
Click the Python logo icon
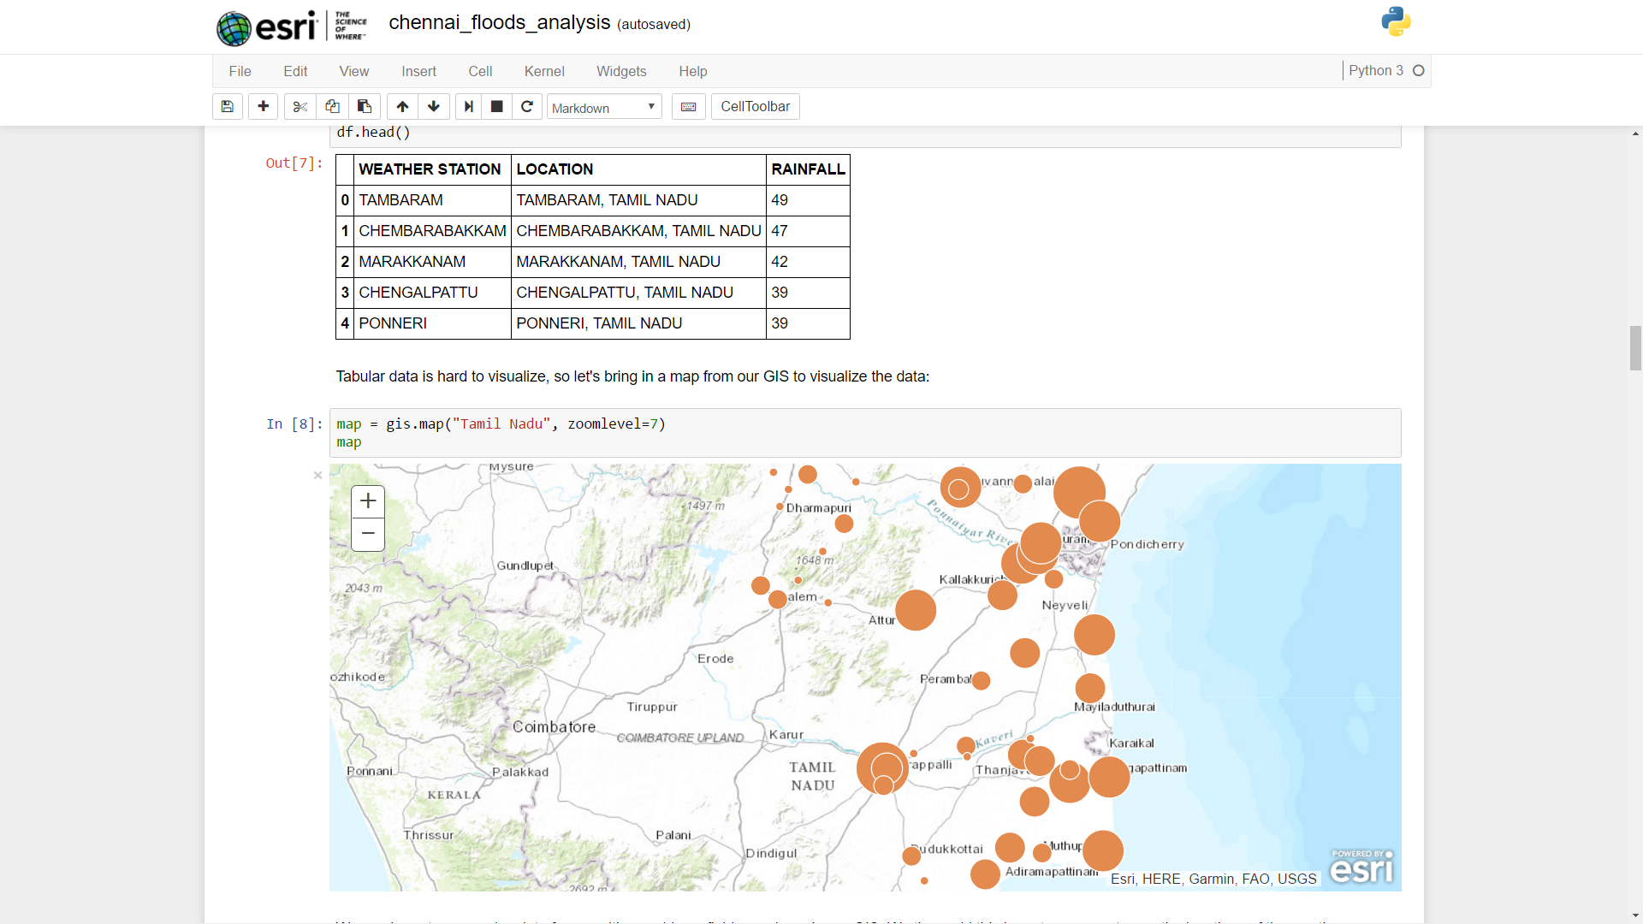pos(1396,21)
